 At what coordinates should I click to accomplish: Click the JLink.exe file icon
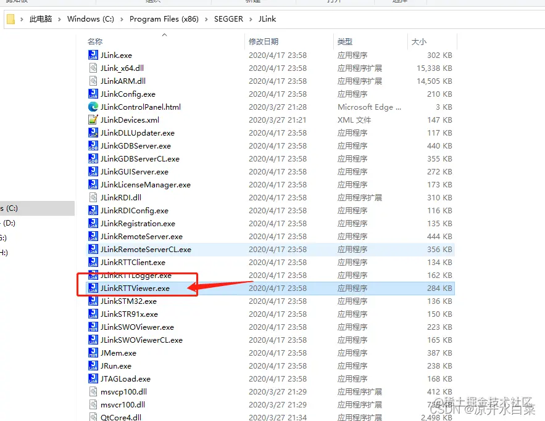coord(93,55)
